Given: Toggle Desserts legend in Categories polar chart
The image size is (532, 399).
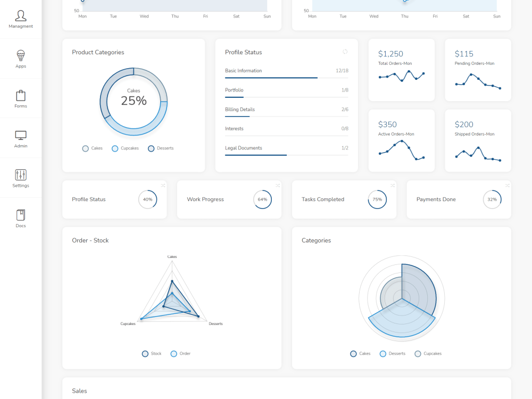Looking at the screenshot, I should (393, 354).
